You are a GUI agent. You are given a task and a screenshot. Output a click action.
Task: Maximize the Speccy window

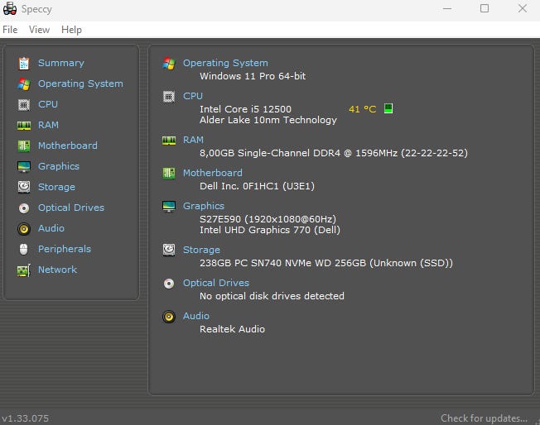pos(485,8)
